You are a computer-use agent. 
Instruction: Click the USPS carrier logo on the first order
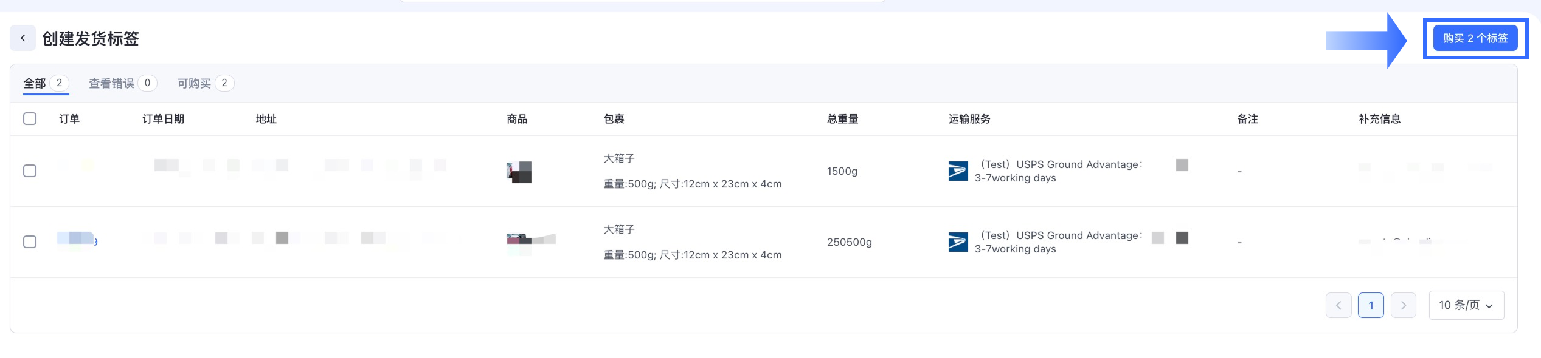pos(958,171)
